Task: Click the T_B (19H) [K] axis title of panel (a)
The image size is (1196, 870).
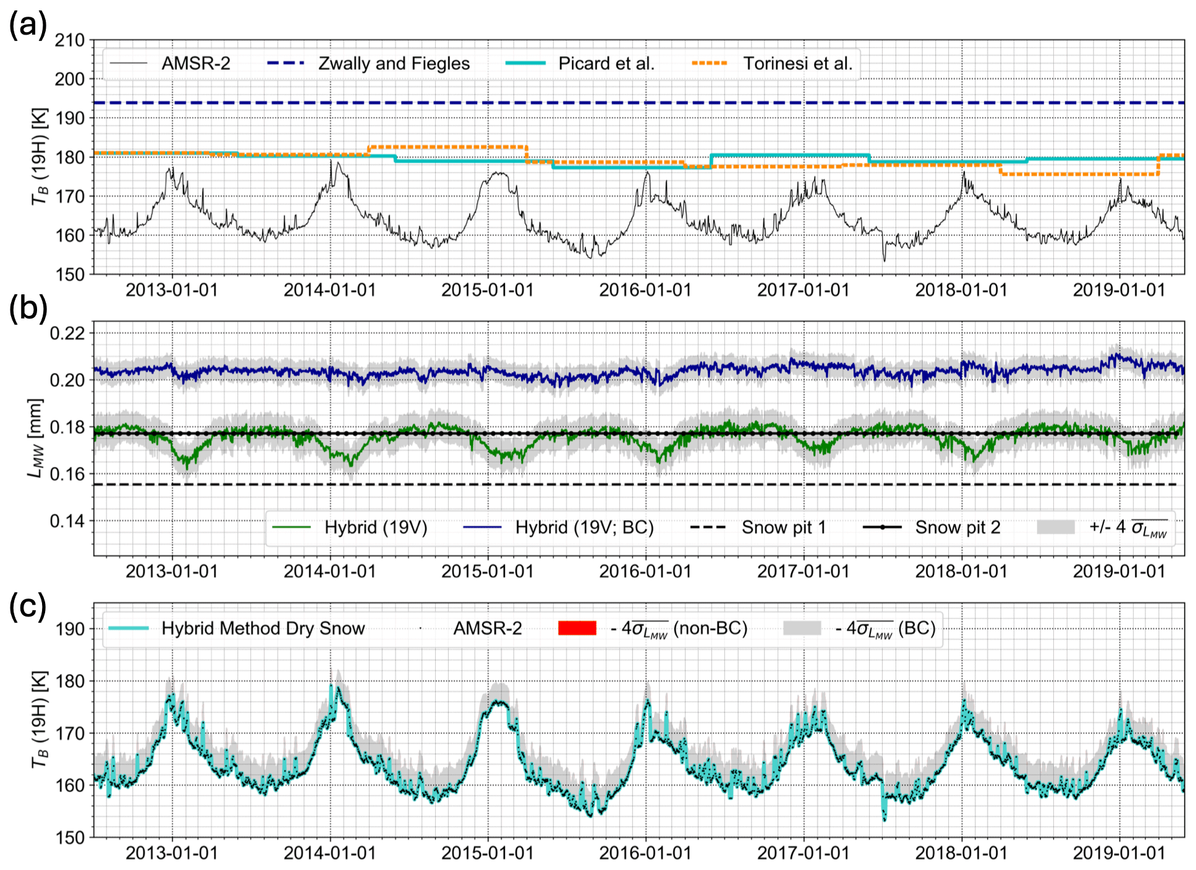Action: pos(39,156)
